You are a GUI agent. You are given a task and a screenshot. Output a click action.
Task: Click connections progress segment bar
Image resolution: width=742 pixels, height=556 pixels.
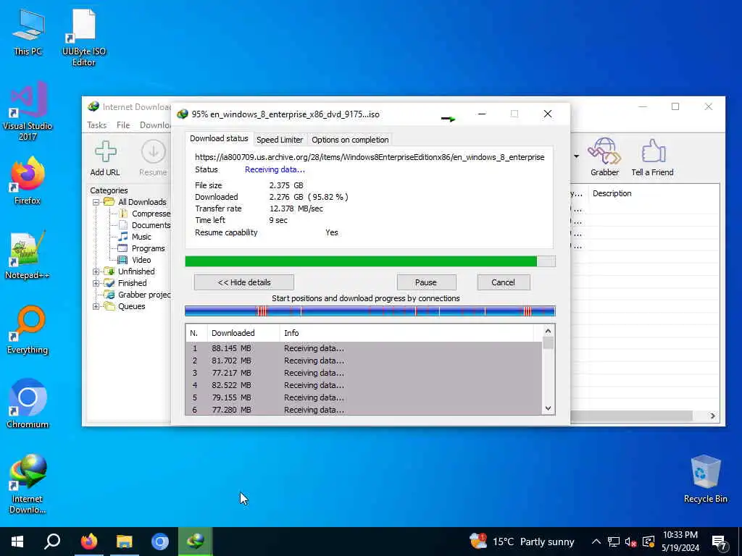click(x=370, y=311)
